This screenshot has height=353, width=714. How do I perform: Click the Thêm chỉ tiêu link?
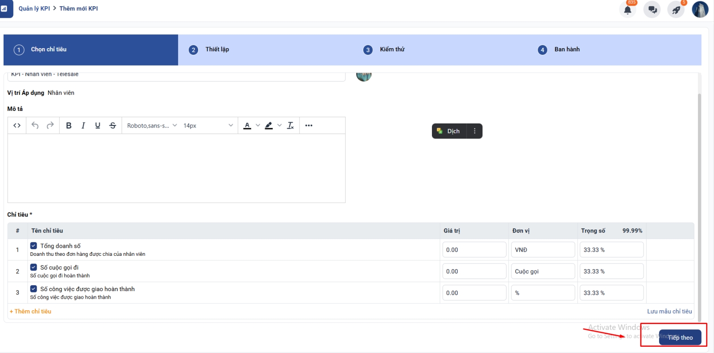click(30, 312)
